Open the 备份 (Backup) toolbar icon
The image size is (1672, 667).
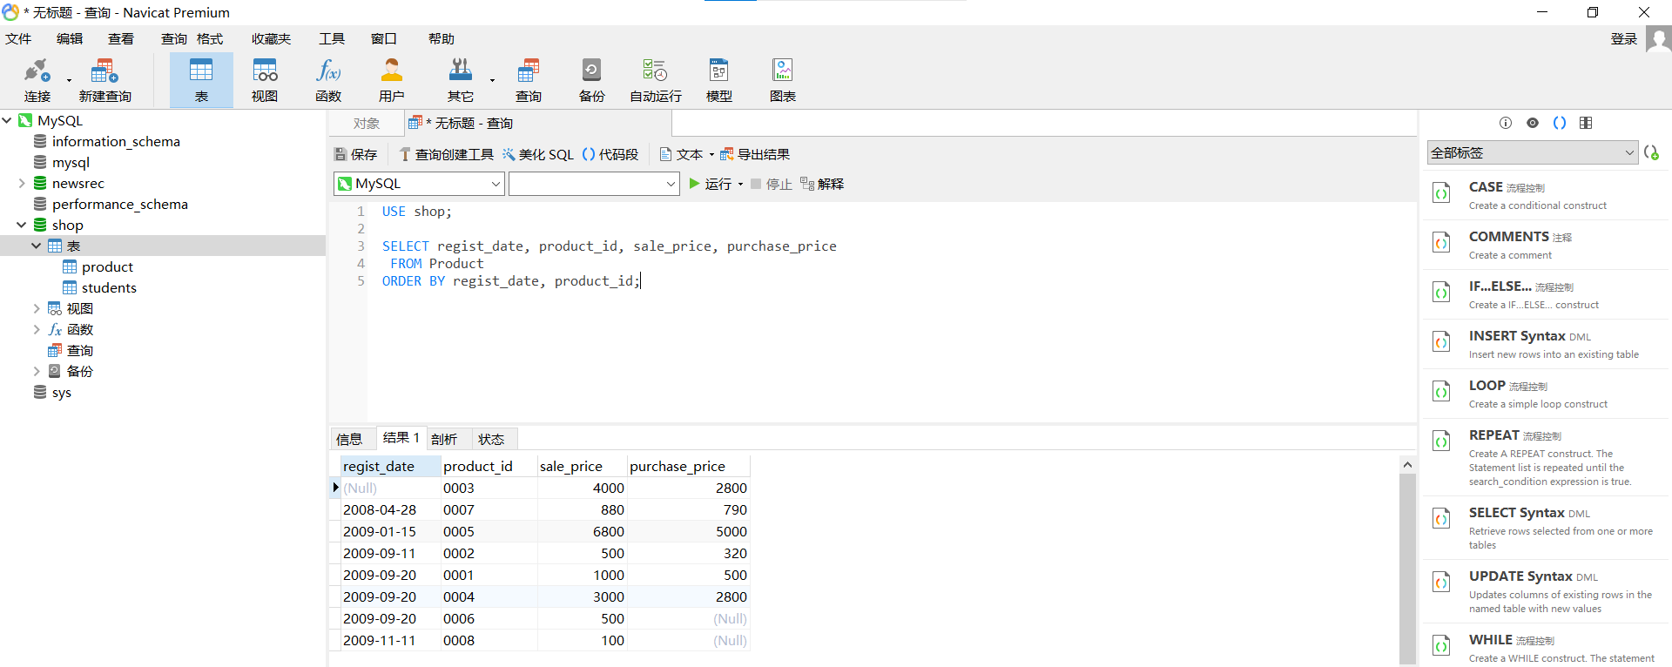[591, 79]
